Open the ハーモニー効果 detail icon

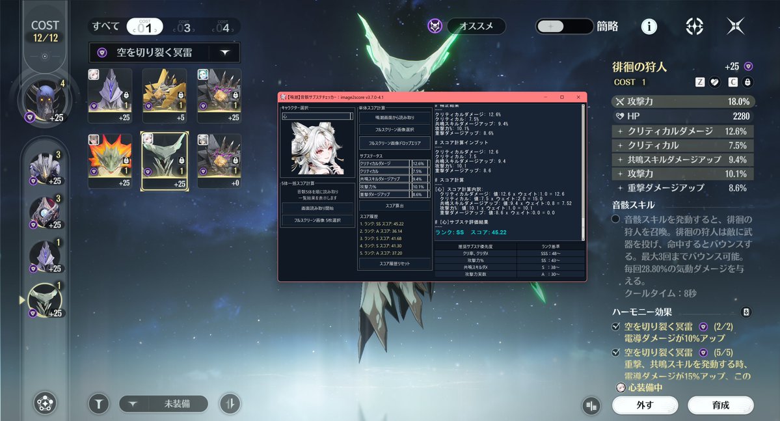tap(746, 312)
